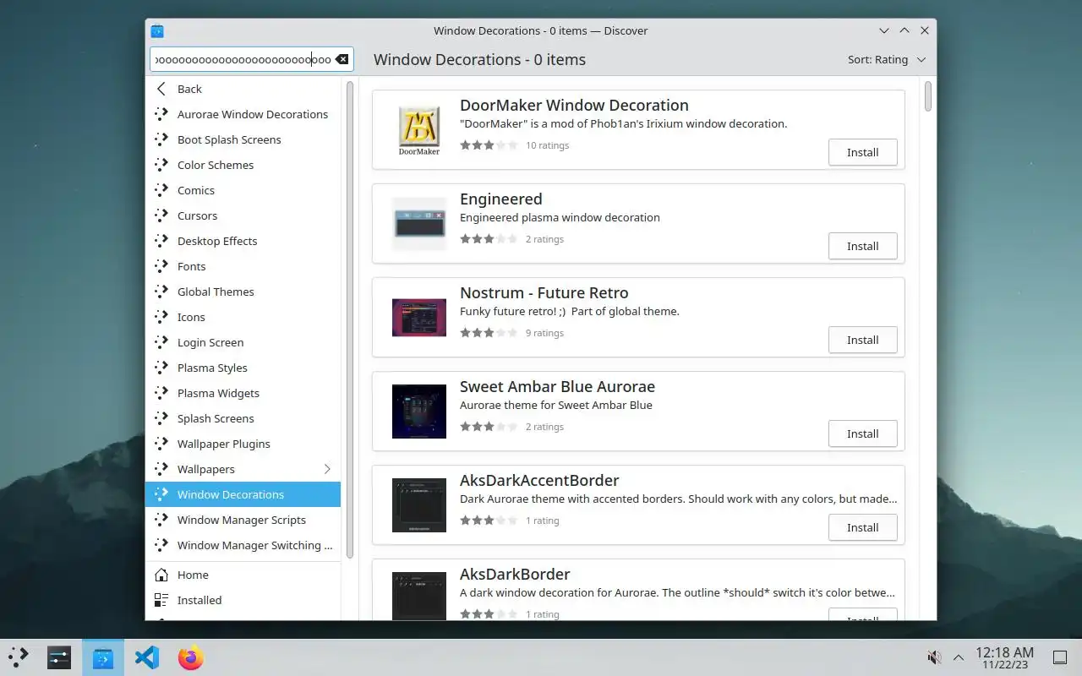The image size is (1082, 676).
Task: Click the Boot Splash Screens category icon
Action: coord(161,139)
